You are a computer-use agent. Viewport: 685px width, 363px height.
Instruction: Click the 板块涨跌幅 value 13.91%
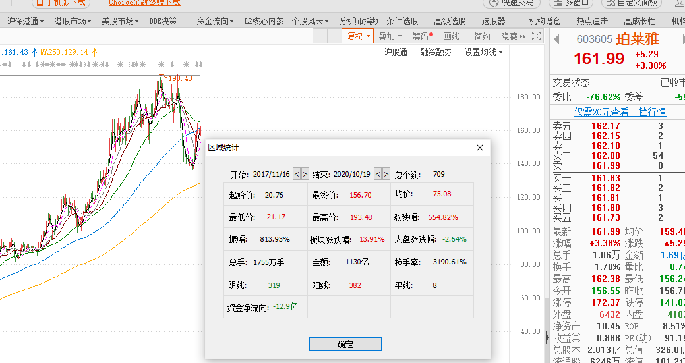(x=372, y=239)
